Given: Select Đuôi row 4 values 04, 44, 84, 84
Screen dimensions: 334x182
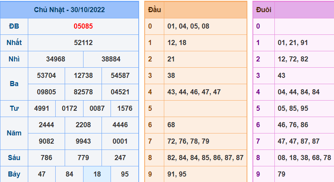Looking at the screenshot, I should pyautogui.click(x=299, y=92).
